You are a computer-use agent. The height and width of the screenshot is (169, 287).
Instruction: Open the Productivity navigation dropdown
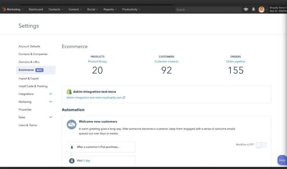tap(131, 9)
